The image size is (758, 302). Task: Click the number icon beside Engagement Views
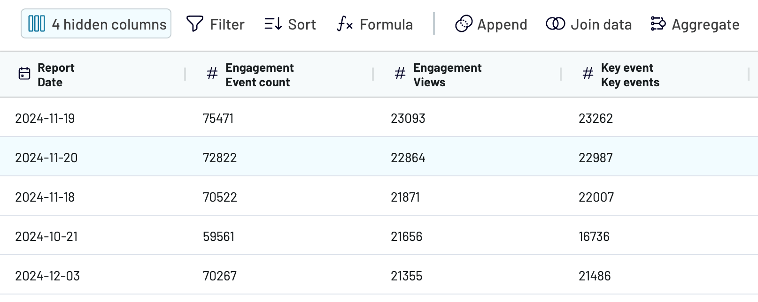[x=400, y=74]
